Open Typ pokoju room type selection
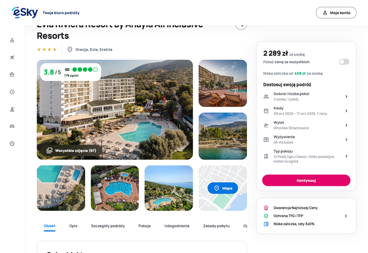This screenshot has height=253, width=368. (x=306, y=156)
